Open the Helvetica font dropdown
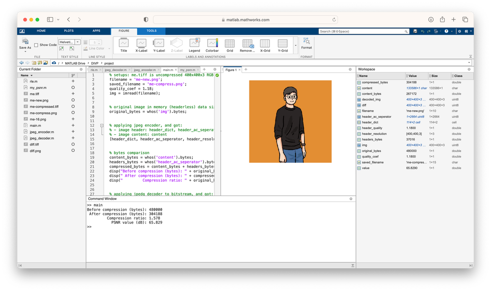 click(x=78, y=41)
